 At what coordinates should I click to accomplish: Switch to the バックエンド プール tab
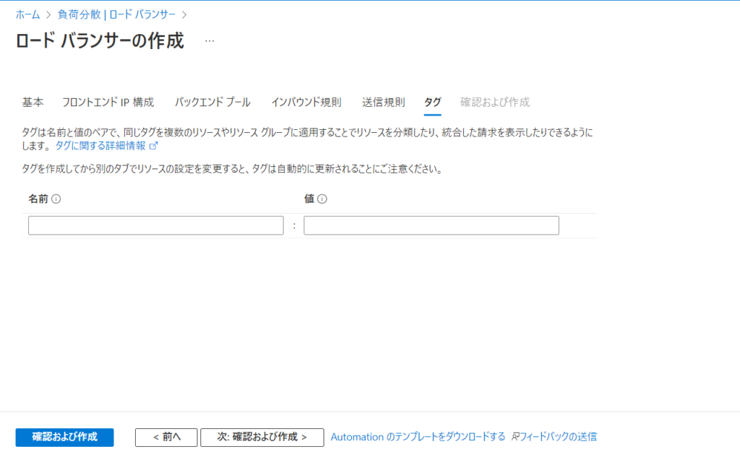[212, 102]
